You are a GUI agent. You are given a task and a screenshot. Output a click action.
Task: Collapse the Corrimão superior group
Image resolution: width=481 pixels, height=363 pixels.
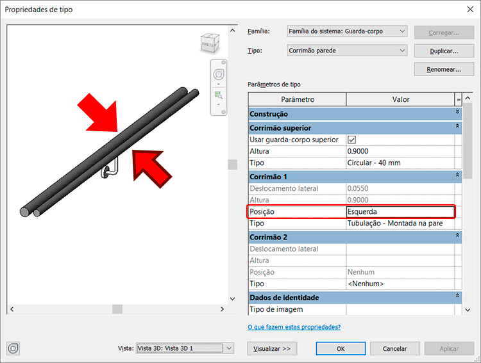(x=457, y=128)
